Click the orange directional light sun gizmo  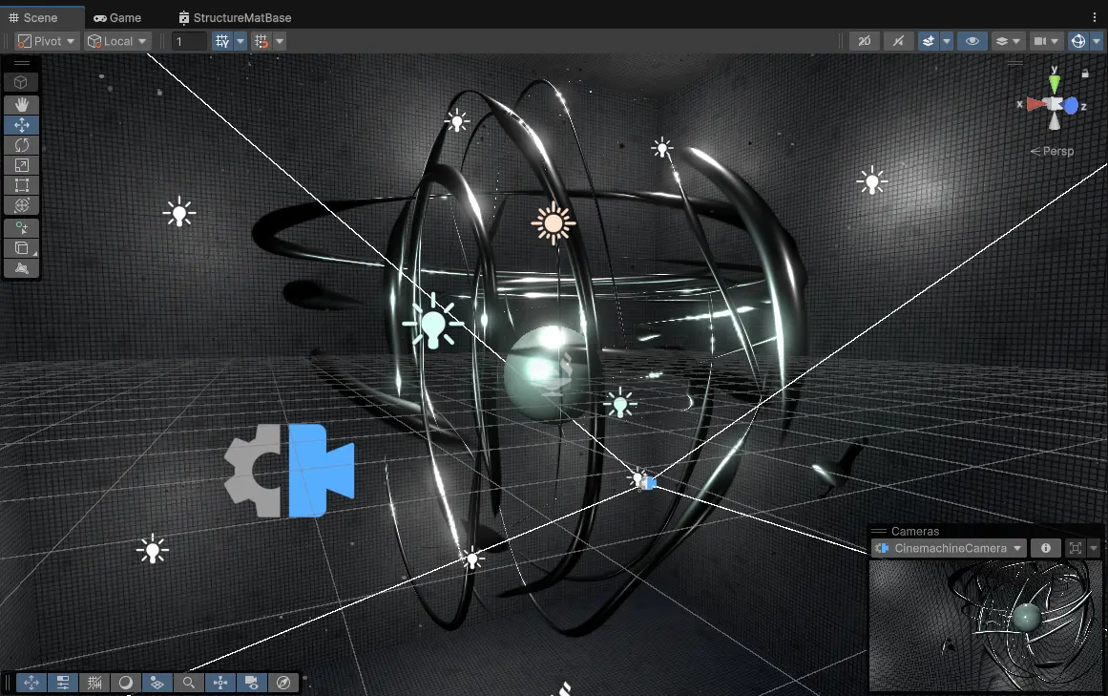(x=553, y=223)
